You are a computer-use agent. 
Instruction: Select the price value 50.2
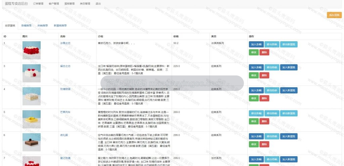[x=176, y=43]
